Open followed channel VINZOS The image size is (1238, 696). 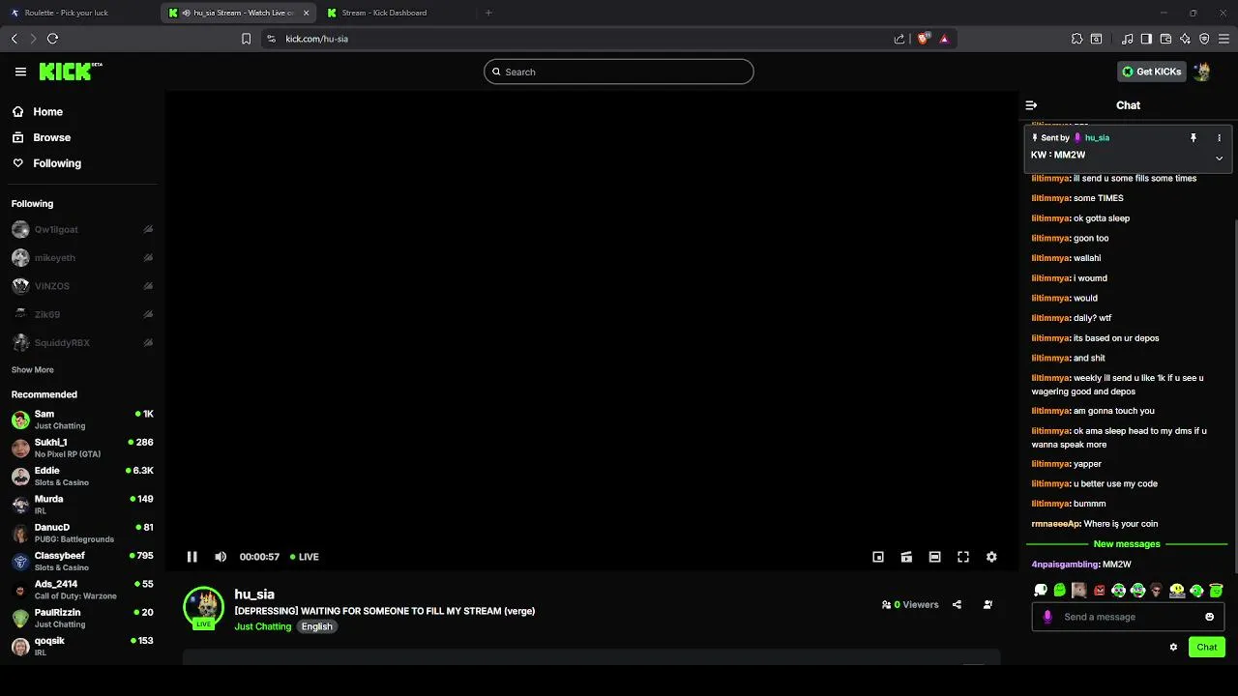point(82,286)
